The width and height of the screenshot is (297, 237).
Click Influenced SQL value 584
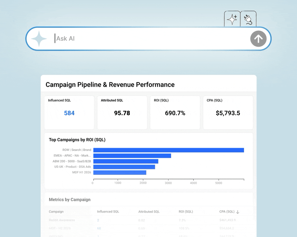[69, 113]
